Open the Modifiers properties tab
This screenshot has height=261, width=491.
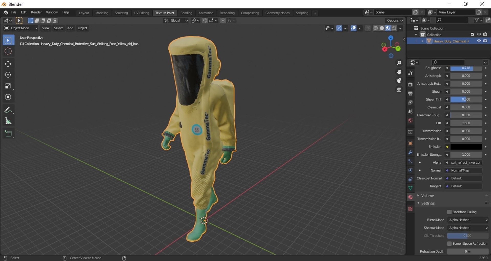pyautogui.click(x=410, y=153)
